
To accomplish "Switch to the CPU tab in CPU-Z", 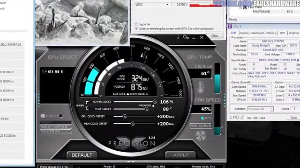I will [233, 33].
